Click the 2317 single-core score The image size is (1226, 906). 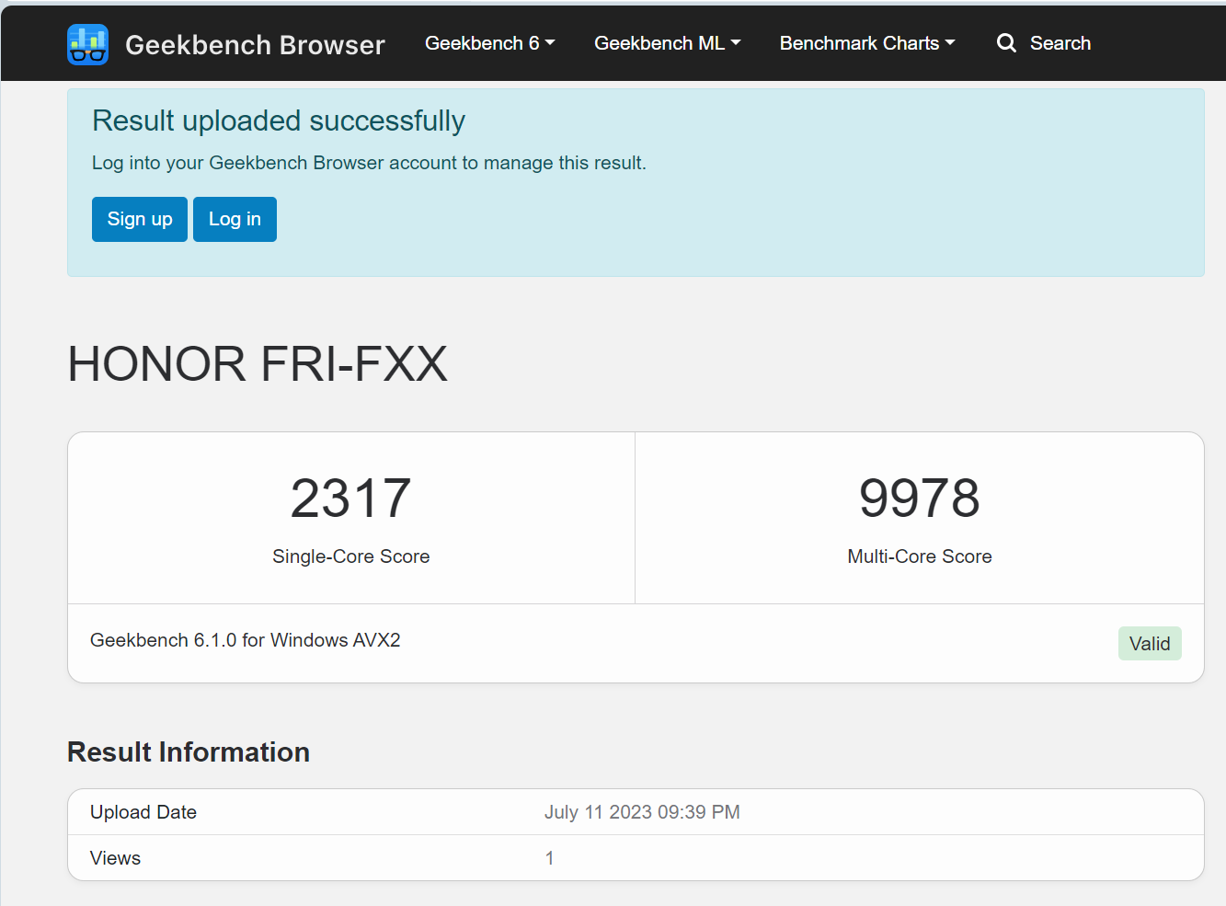[350, 498]
